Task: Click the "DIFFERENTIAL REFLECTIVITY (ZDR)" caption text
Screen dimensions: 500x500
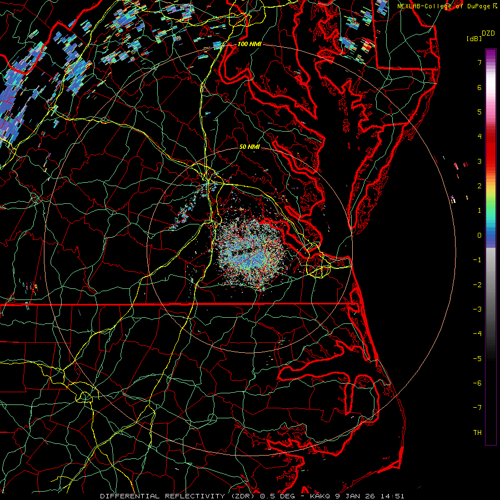Action: (178, 496)
